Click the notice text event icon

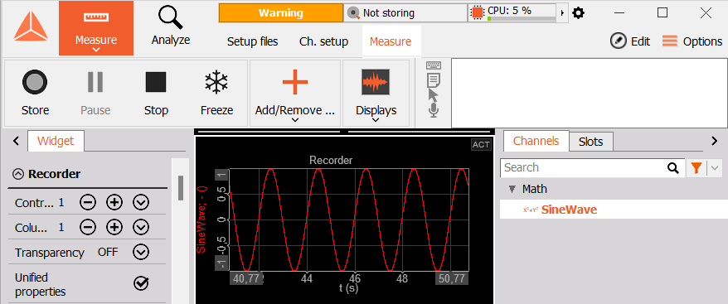click(x=433, y=80)
